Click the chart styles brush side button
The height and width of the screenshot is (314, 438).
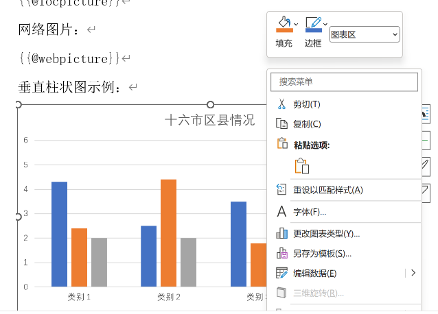pos(426,167)
